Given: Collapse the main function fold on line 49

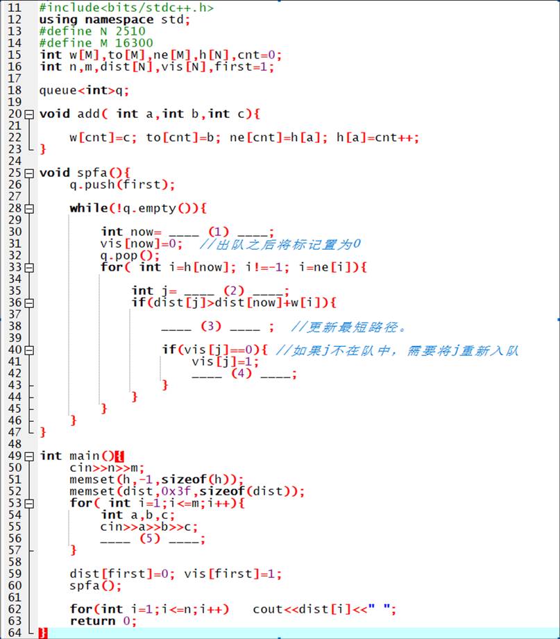Looking at the screenshot, I should pos(28,456).
